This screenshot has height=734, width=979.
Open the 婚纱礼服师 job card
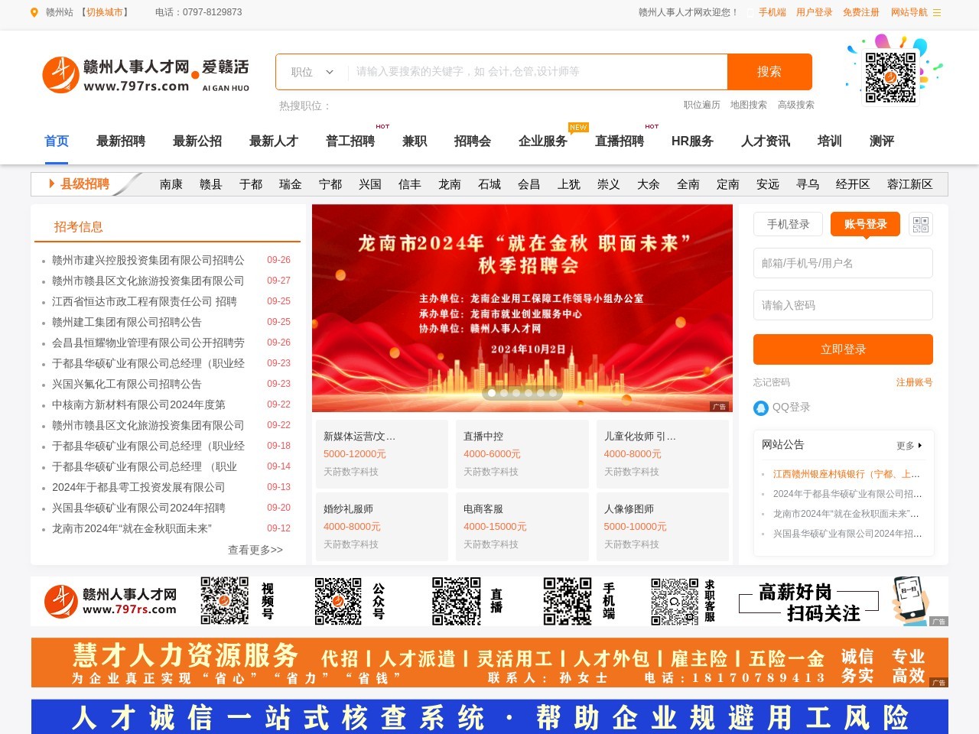[382, 527]
